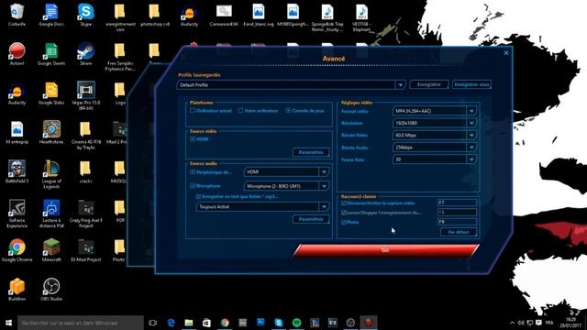Open Buildbox desktop icon
Image resolution: width=587 pixels, height=330 pixels.
click(x=17, y=290)
